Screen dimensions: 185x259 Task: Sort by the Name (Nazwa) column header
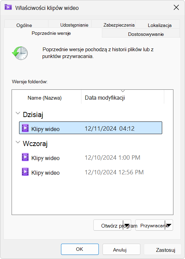point(45,98)
